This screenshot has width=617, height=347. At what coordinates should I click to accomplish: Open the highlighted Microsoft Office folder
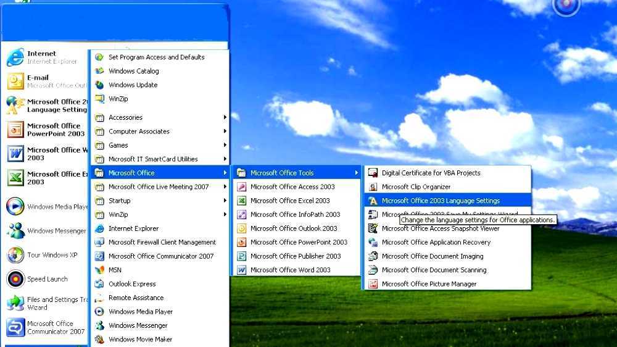pyautogui.click(x=160, y=173)
